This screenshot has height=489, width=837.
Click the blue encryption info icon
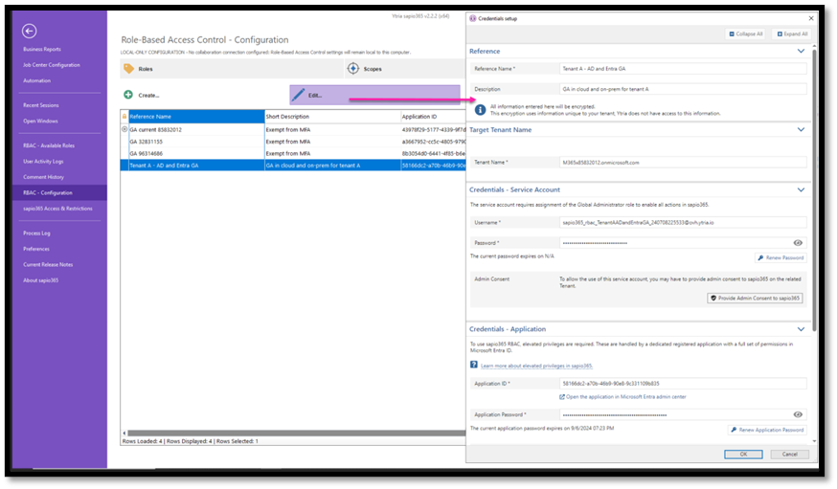[481, 110]
